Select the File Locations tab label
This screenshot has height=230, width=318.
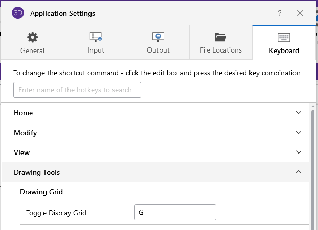[x=221, y=50]
